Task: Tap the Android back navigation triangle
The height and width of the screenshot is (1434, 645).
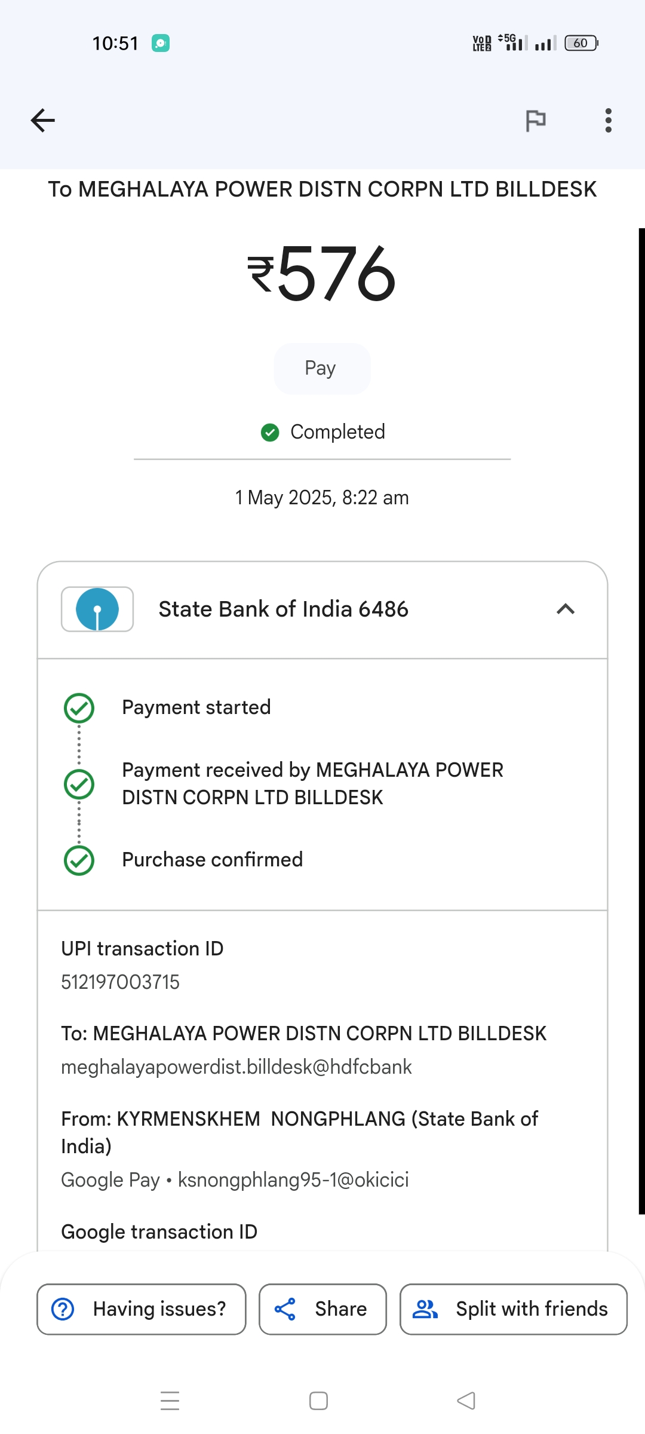Action: coord(466,1401)
